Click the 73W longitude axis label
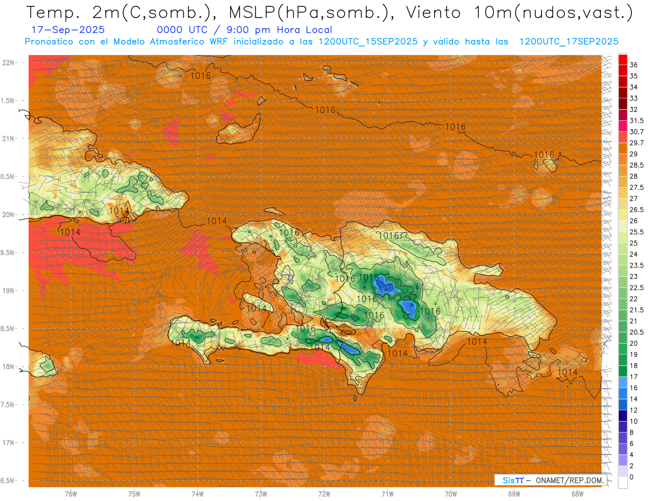 (261, 494)
